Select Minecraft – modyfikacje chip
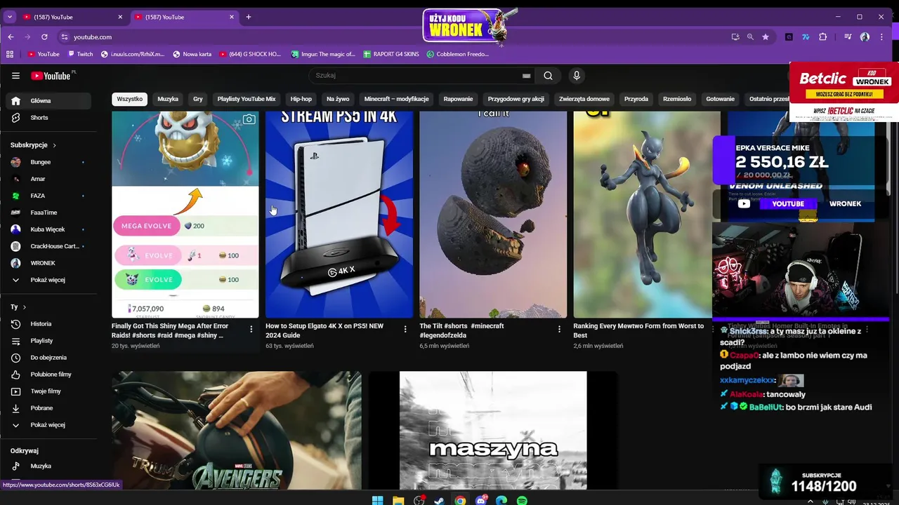The image size is (899, 505). tap(397, 99)
